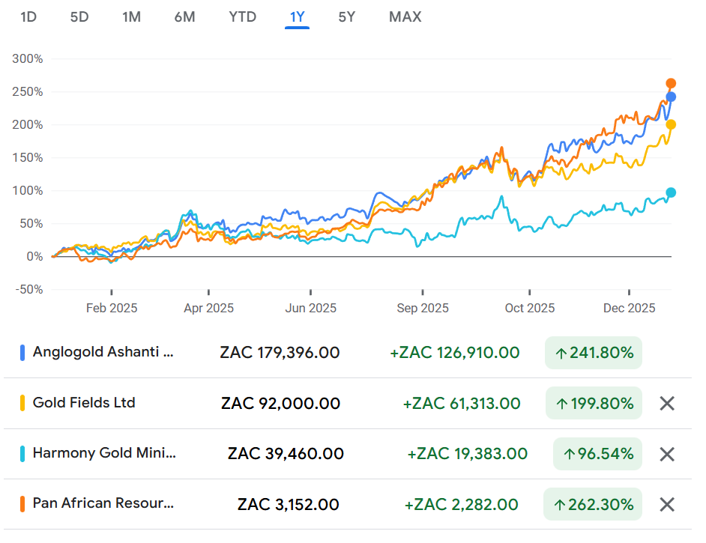Remove Gold Fields Ltd from comparison
This screenshot has height=543, width=706.
[666, 404]
